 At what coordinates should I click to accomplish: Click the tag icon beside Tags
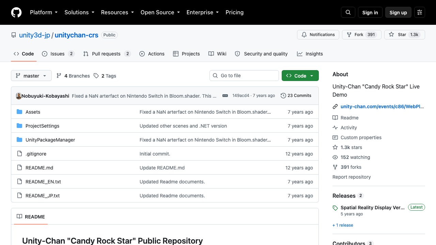pyautogui.click(x=96, y=76)
